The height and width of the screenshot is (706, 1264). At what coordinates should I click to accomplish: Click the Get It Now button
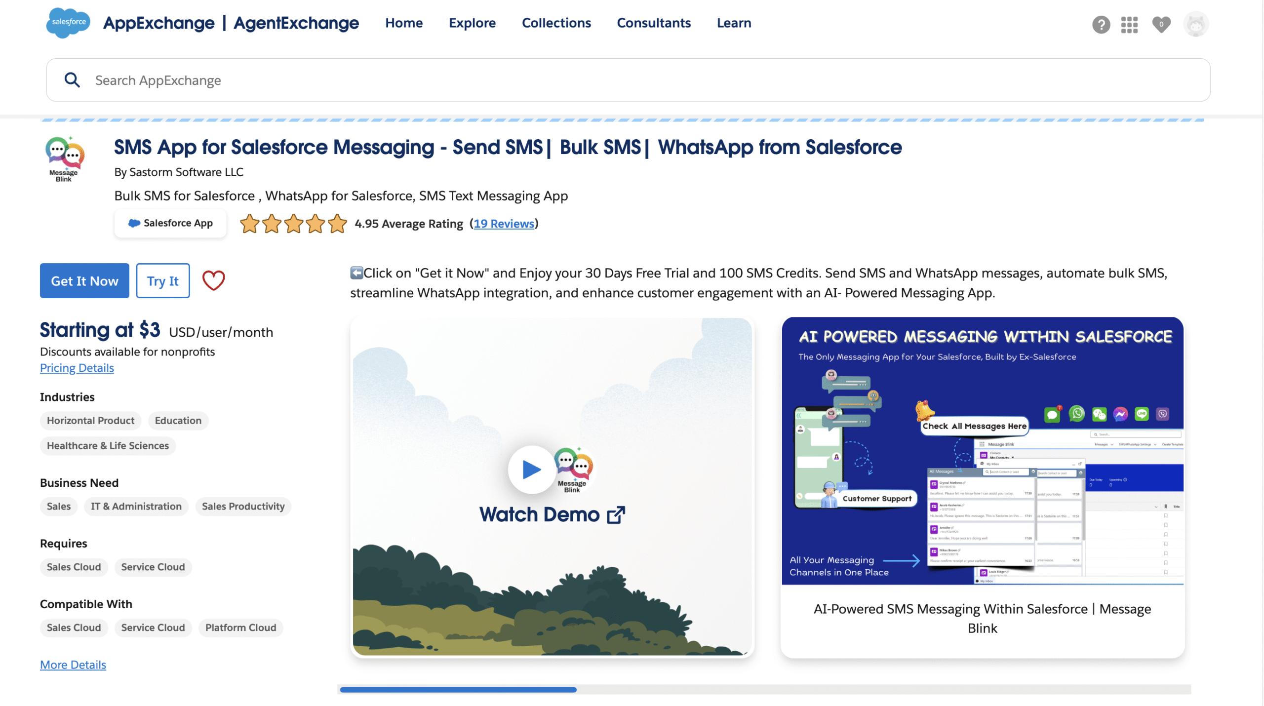point(84,280)
